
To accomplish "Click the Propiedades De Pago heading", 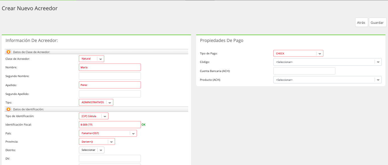I will pyautogui.click(x=222, y=41).
